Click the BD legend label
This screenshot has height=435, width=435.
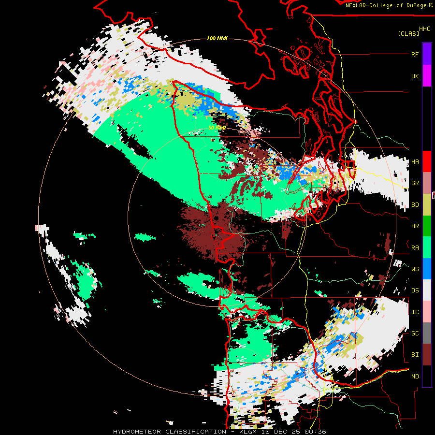coord(415,205)
